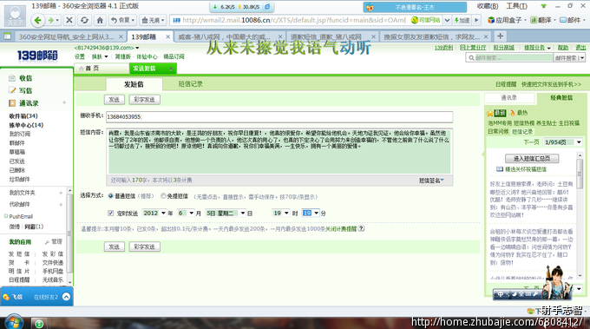This screenshot has height=329, width=590.
Task: Switch to the 短信记录 tab
Action: pos(190,84)
